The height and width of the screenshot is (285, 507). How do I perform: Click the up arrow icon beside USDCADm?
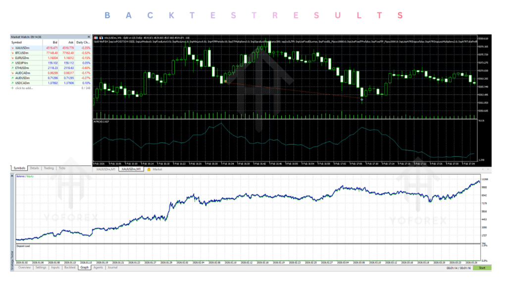(12, 83)
